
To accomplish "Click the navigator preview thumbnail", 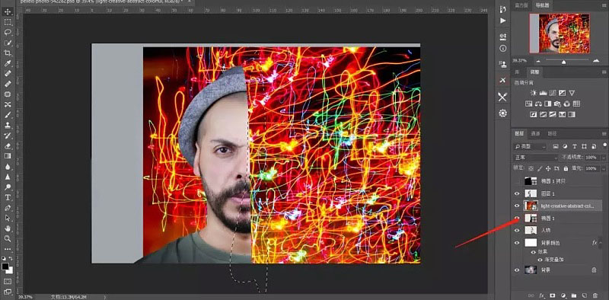I will click(560, 34).
